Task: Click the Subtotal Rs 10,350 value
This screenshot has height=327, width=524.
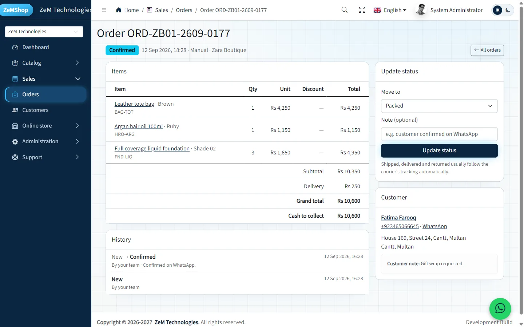Action: (x=349, y=171)
